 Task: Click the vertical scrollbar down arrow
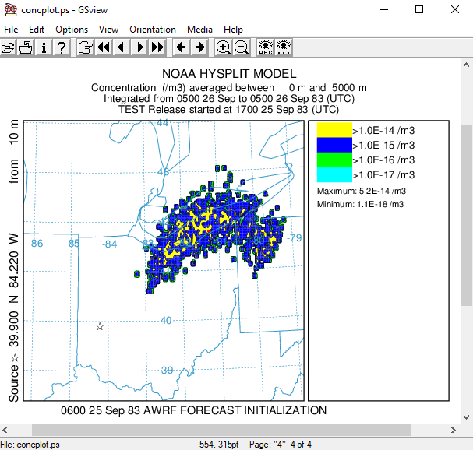[x=466, y=417]
